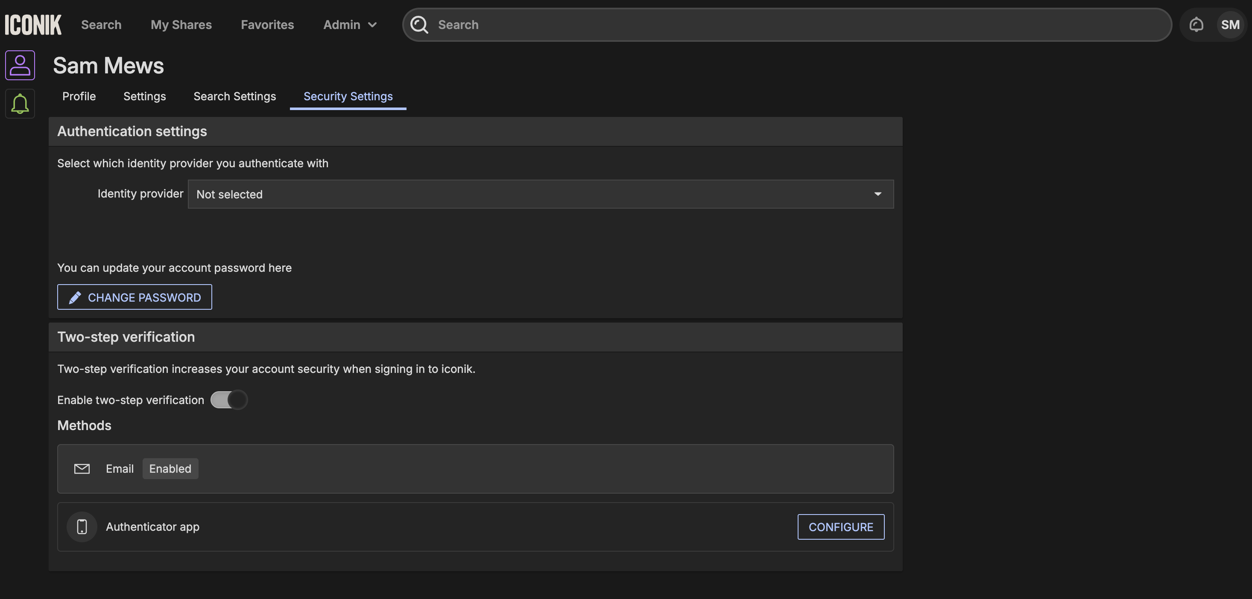The height and width of the screenshot is (599, 1252).
Task: Go to My Shares
Action: (181, 25)
